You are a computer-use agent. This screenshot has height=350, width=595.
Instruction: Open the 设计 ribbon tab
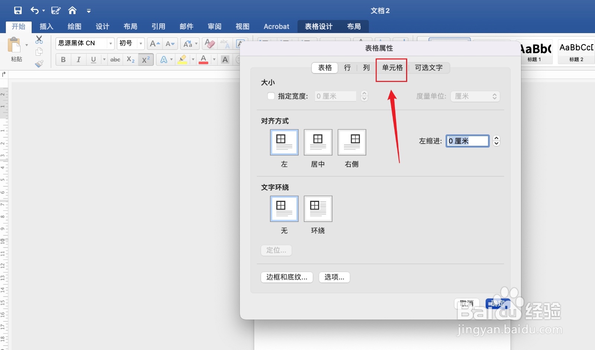pos(102,26)
